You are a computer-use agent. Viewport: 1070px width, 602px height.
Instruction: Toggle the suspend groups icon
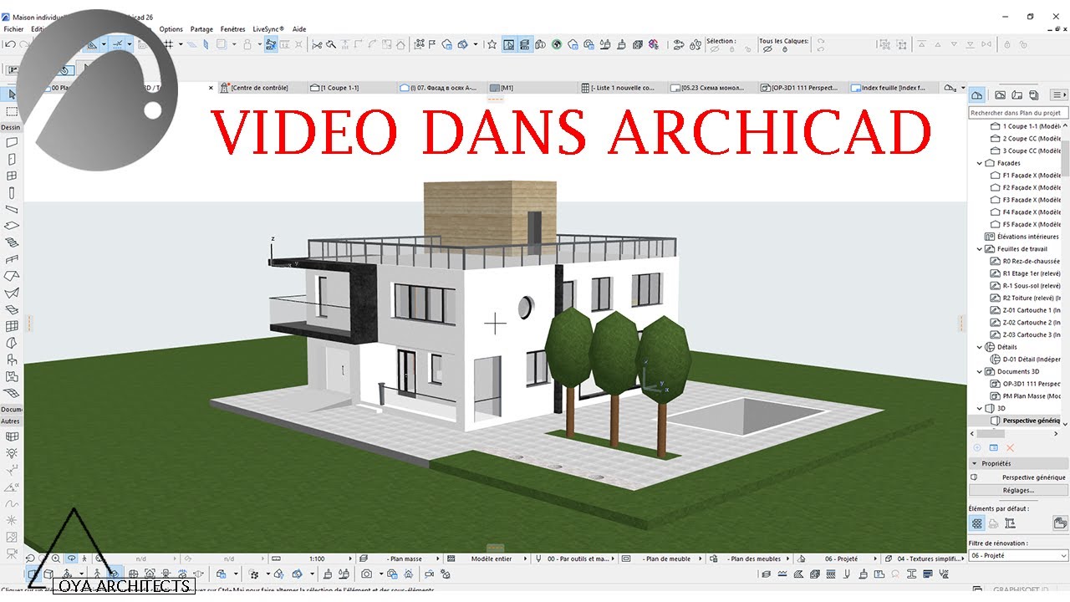[x=271, y=44]
